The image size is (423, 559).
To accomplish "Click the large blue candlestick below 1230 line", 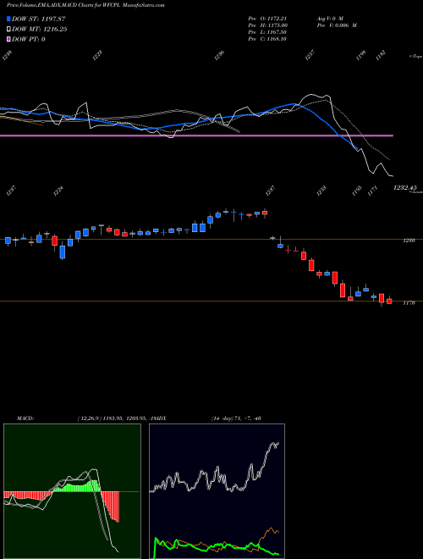I will point(63,252).
